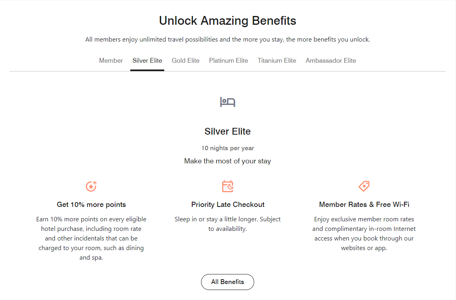456x300 pixels.
Task: Click the bed icon above Silver Elite
Action: point(227,102)
